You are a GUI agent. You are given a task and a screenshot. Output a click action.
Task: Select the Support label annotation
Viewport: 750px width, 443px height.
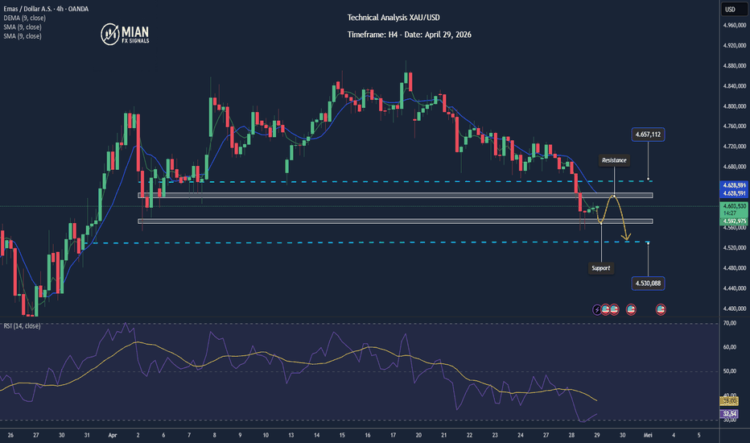[x=601, y=268]
